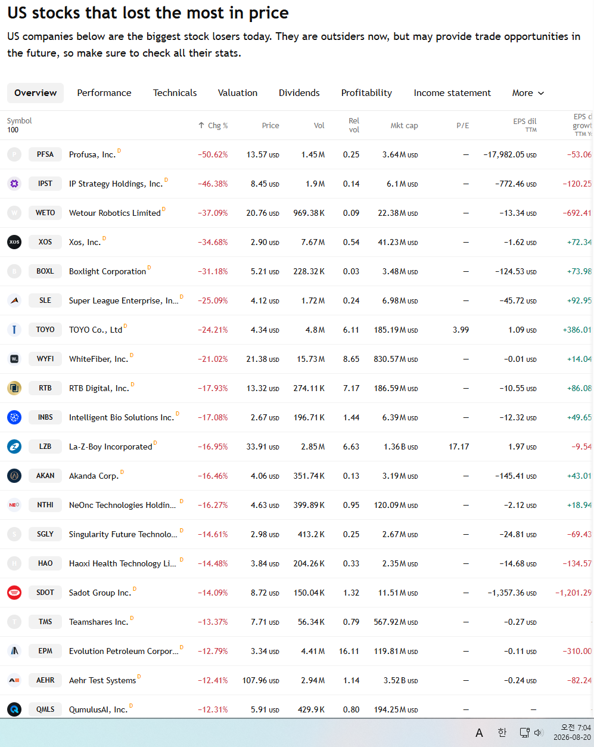Switch to the Valuation tab
The width and height of the screenshot is (594, 747).
tap(238, 93)
